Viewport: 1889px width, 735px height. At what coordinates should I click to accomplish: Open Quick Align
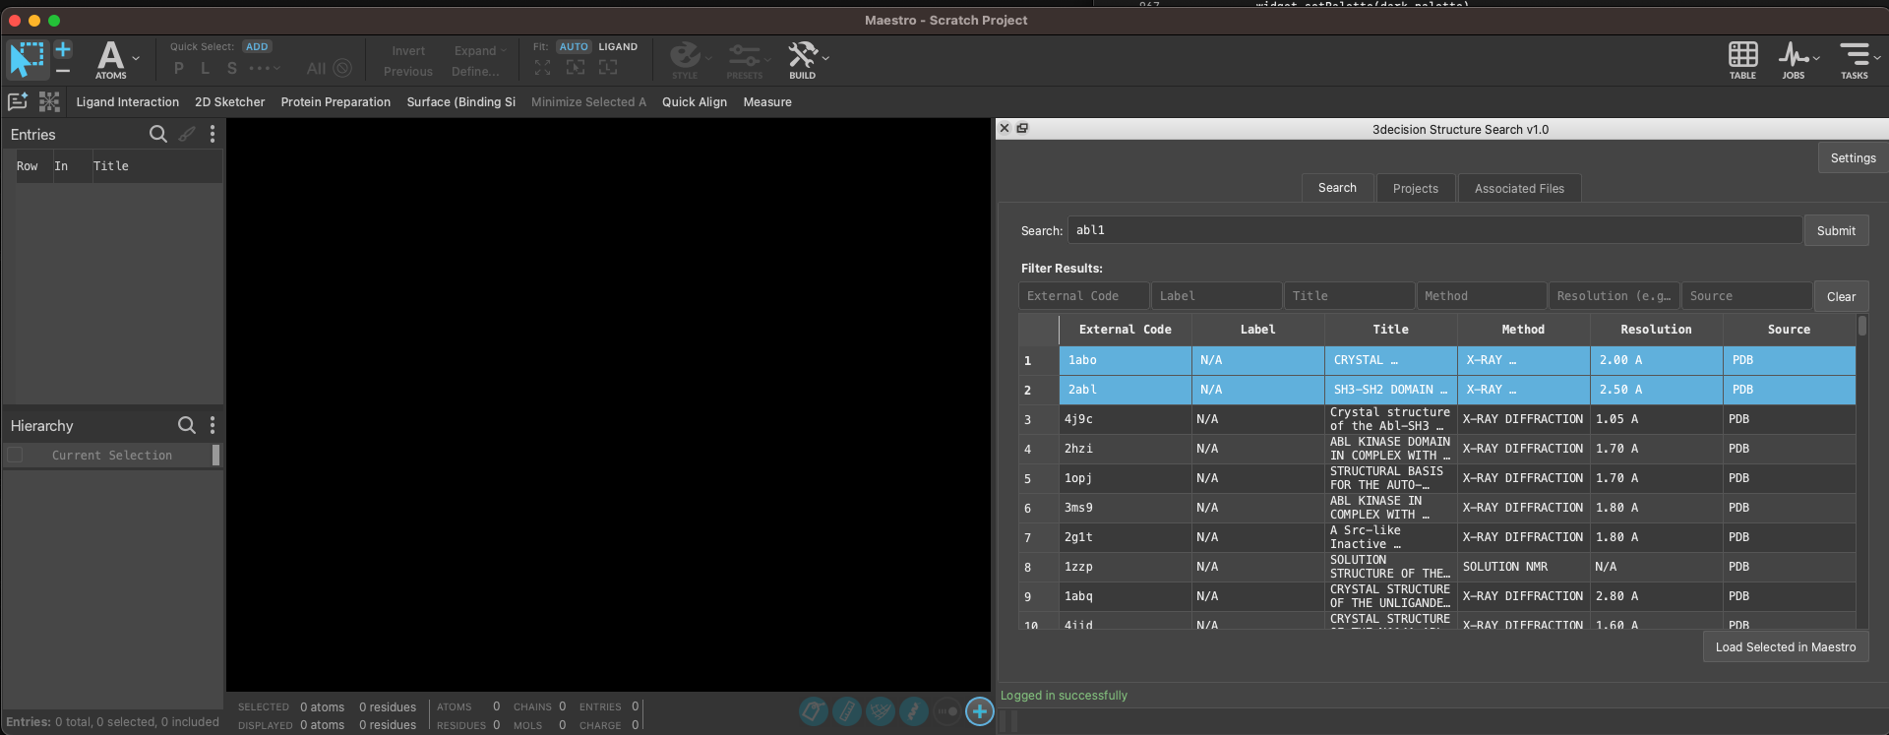coord(695,102)
